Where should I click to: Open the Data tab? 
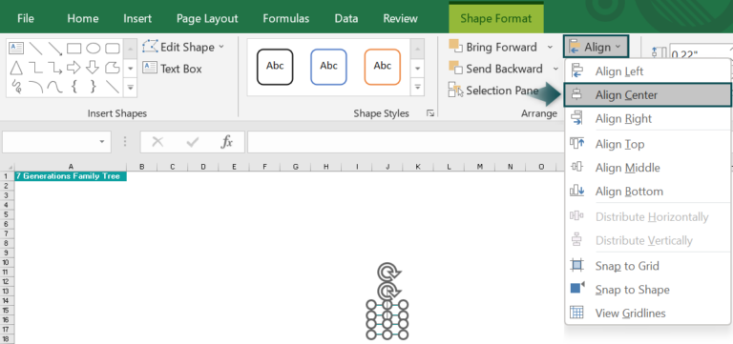(x=346, y=19)
